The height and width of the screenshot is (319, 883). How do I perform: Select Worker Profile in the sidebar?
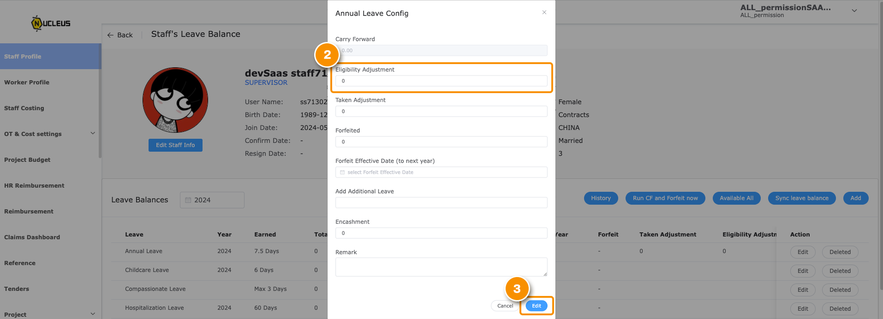(27, 83)
